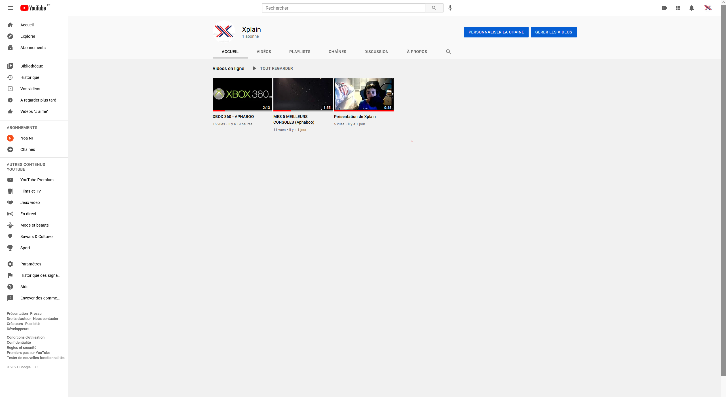Image resolution: width=726 pixels, height=397 pixels.
Task: Click the Vidéos en ligne heading
Action: (228, 68)
